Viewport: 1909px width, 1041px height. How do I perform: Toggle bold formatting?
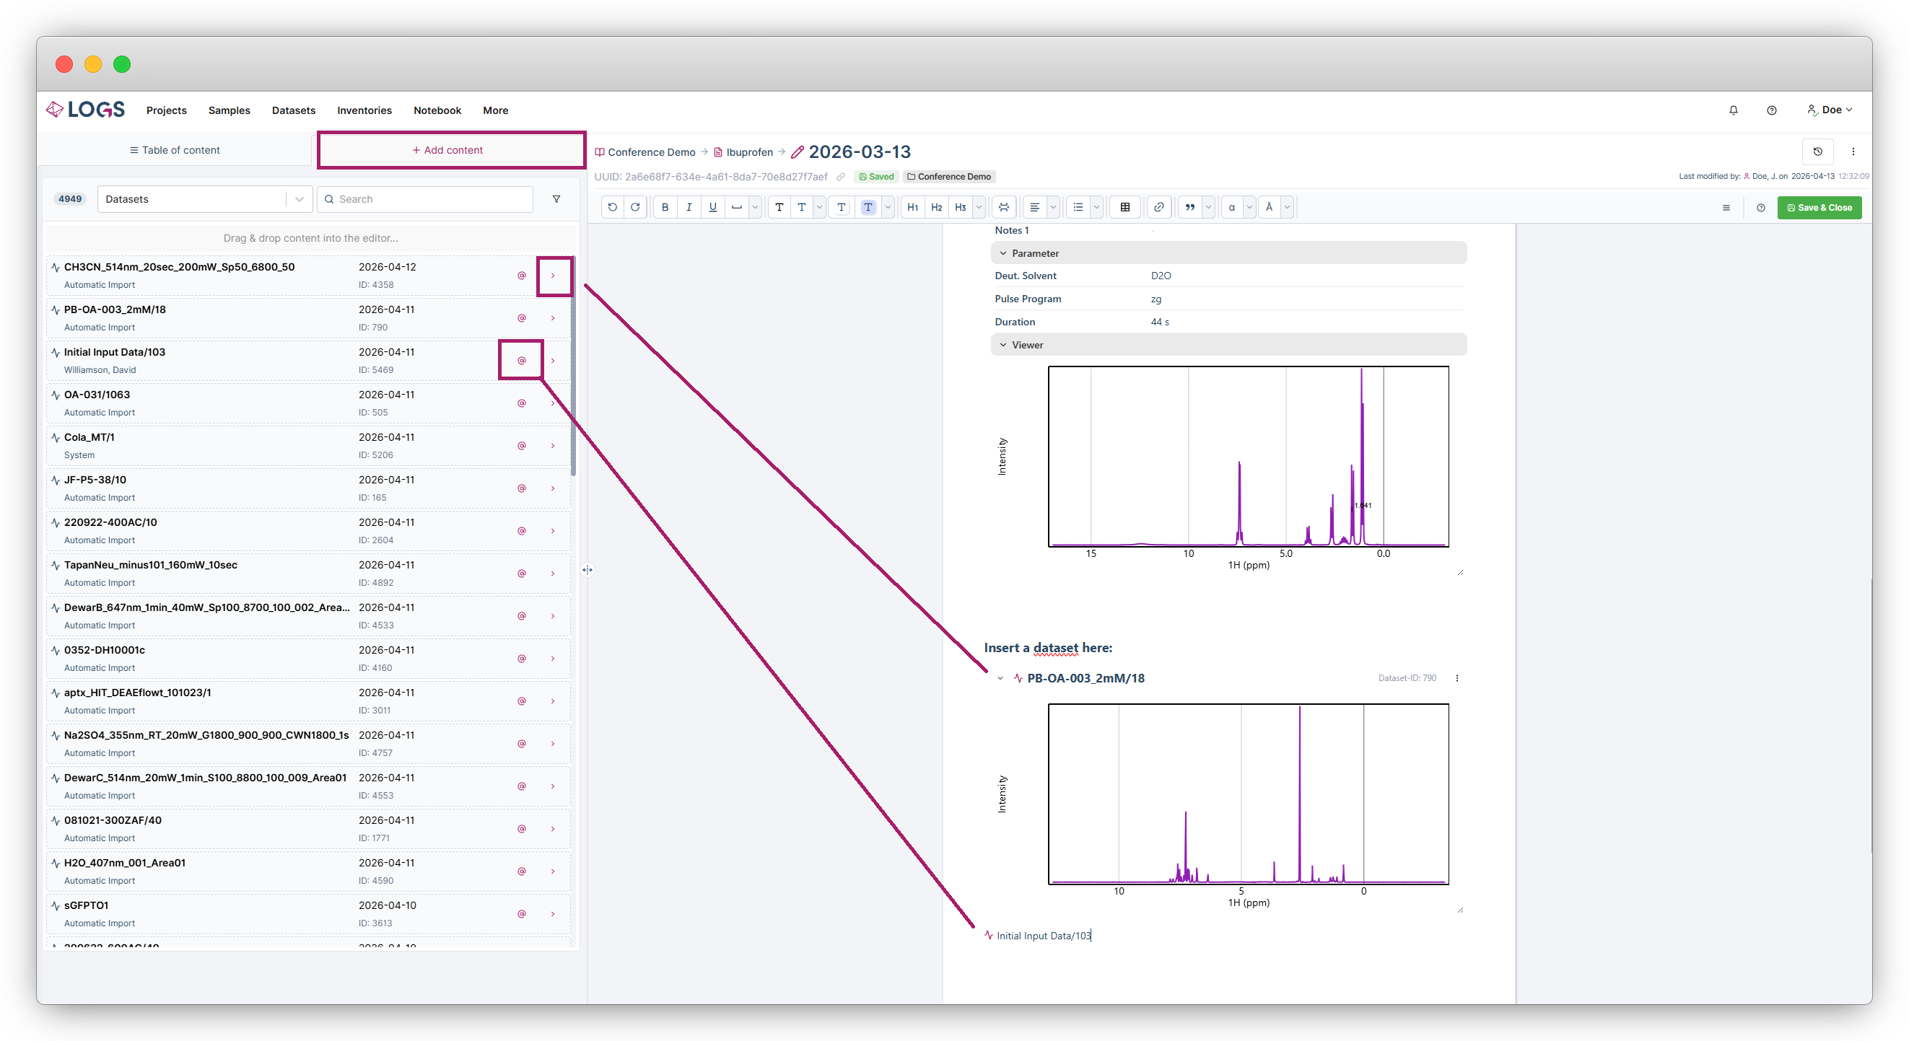tap(665, 208)
